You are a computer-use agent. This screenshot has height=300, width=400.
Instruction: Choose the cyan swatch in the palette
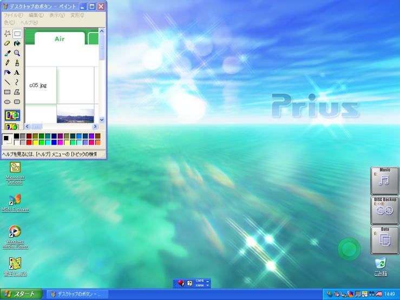coord(48,142)
